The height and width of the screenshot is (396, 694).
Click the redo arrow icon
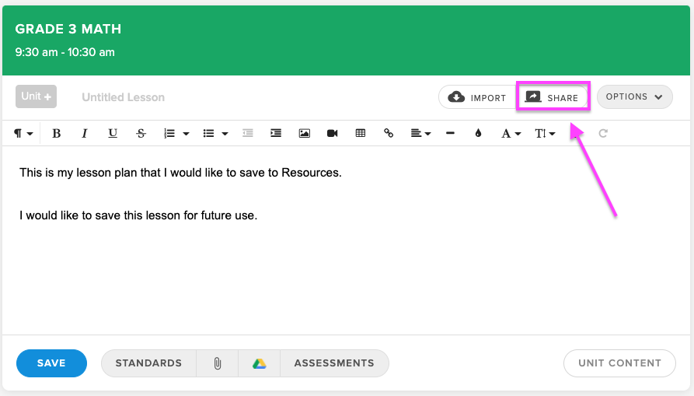coord(603,133)
